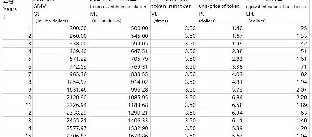Select the turnover 3.50 cell in year 8
This screenshot has width=312, height=137.
[x=174, y=82]
